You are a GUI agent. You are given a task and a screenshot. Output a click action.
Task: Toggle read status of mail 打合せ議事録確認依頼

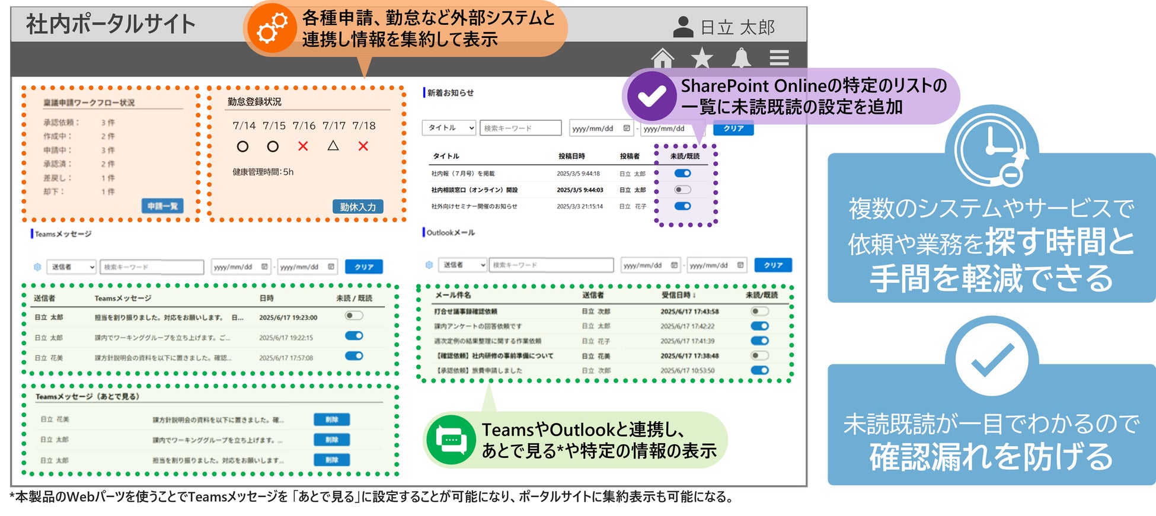pos(759,311)
